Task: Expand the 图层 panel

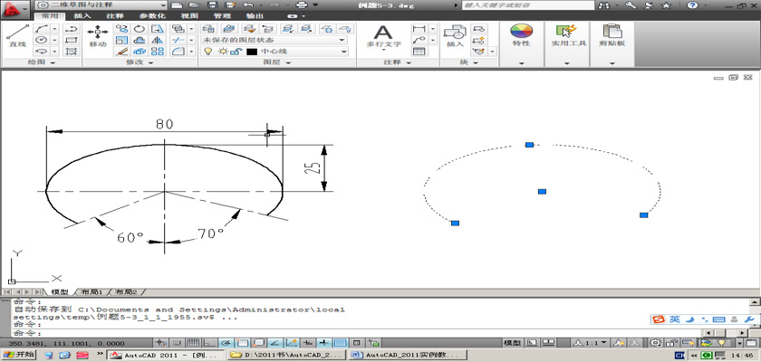Action: [x=277, y=62]
